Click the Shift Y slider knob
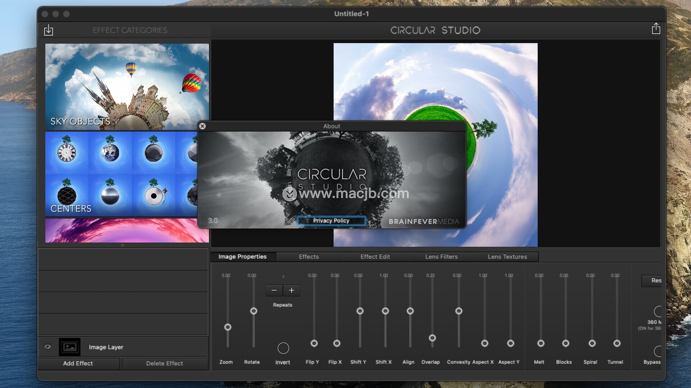 [360, 311]
